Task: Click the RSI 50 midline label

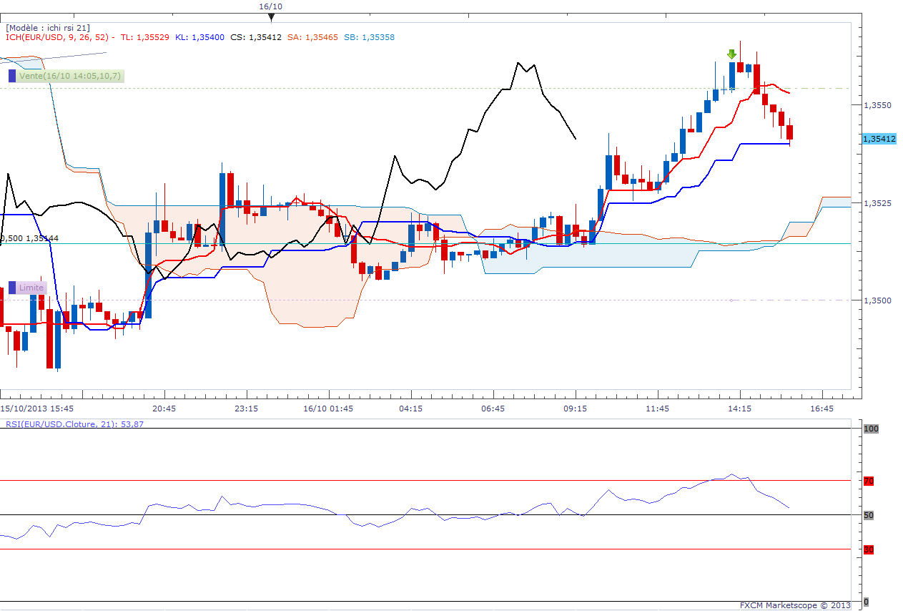Action: click(x=869, y=515)
